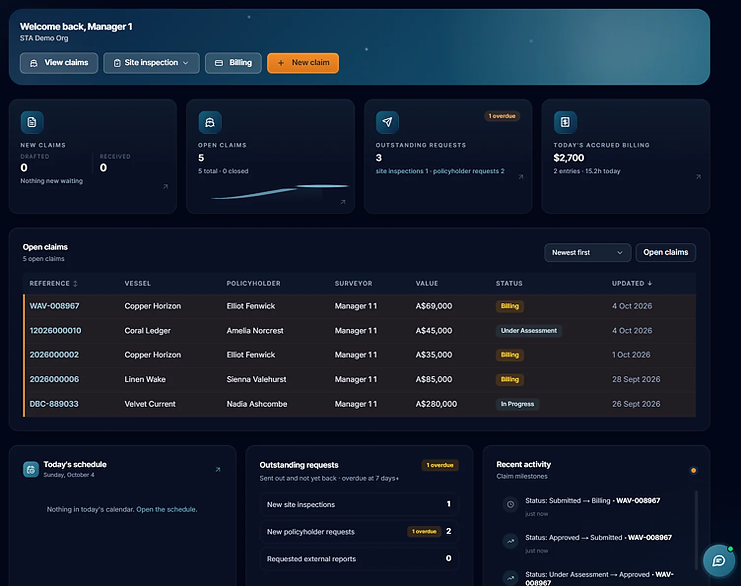
Task: Click the Recent activity scrollbar
Action: click(x=696, y=529)
